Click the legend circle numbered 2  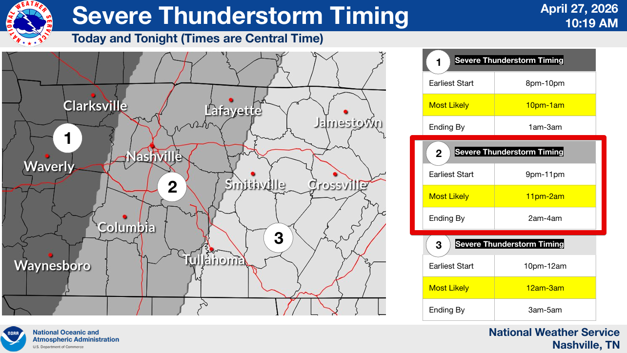[x=438, y=154]
